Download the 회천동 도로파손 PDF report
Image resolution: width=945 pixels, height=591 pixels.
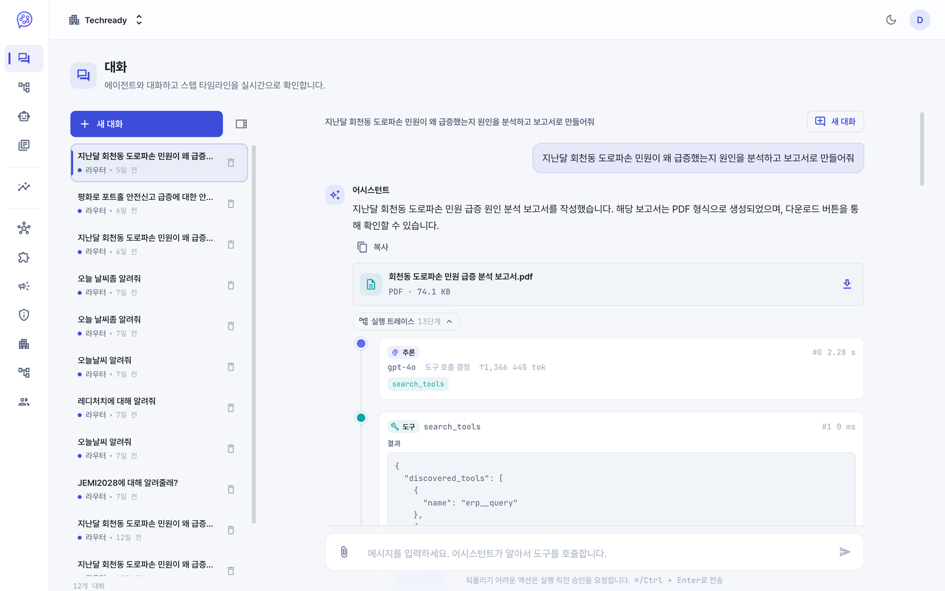tap(847, 284)
